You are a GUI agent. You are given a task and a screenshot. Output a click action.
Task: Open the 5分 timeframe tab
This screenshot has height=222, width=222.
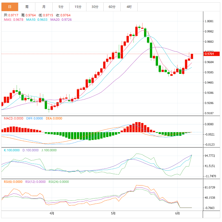[x=61, y=7]
